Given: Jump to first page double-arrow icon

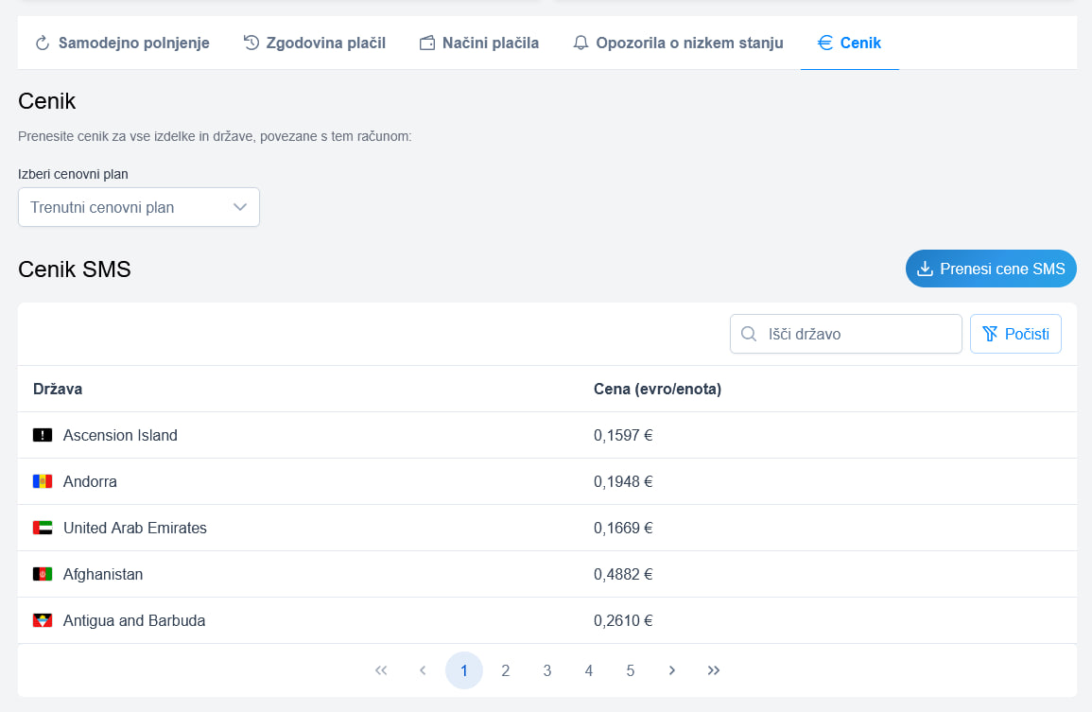Looking at the screenshot, I should coord(381,670).
